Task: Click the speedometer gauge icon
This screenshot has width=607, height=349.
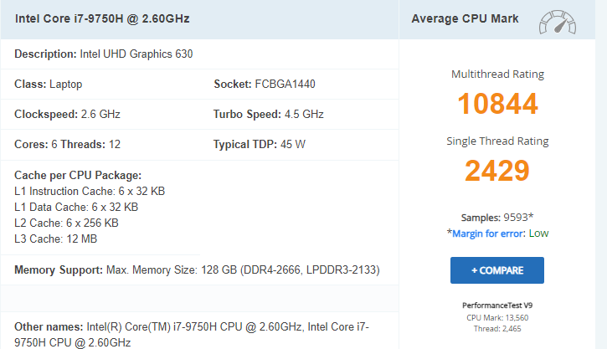Action: (556, 20)
